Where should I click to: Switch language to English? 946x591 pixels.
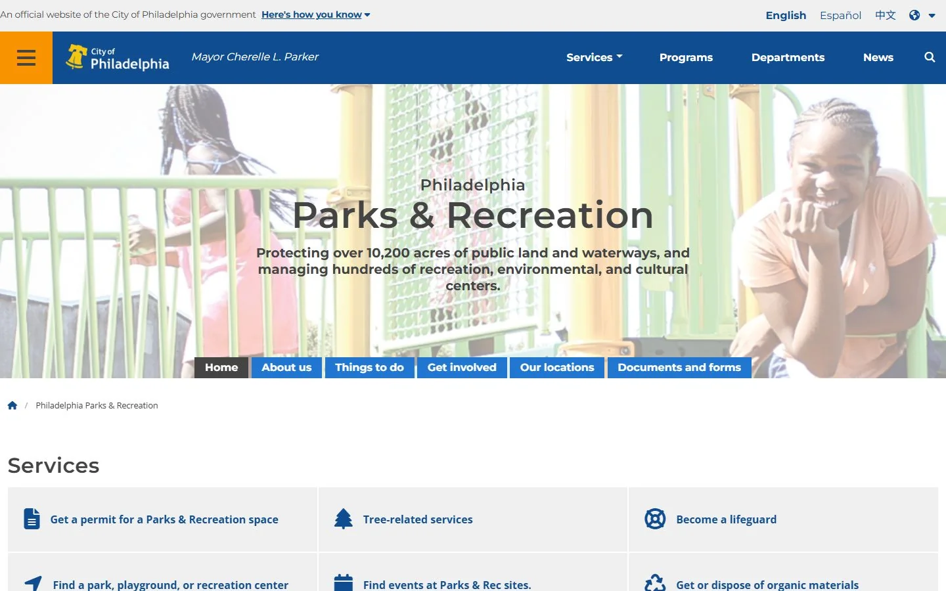pos(786,15)
